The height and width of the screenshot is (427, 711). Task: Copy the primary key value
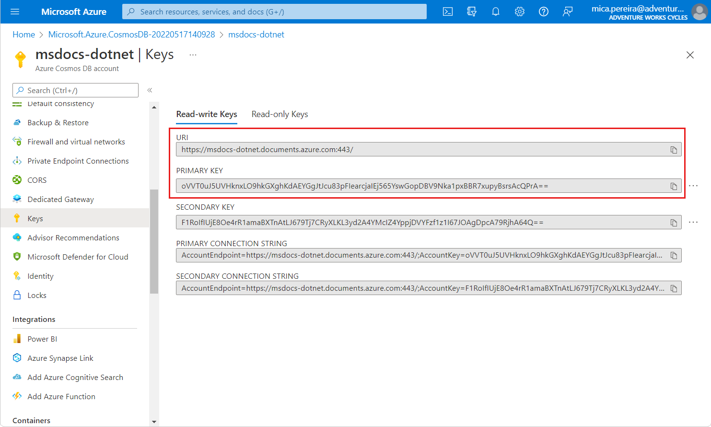point(674,186)
